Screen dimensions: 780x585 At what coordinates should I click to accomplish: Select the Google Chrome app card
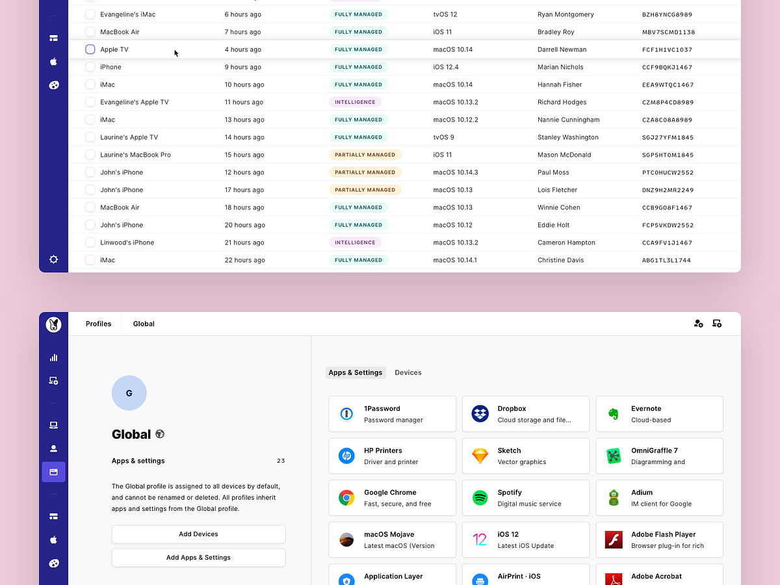(x=392, y=497)
